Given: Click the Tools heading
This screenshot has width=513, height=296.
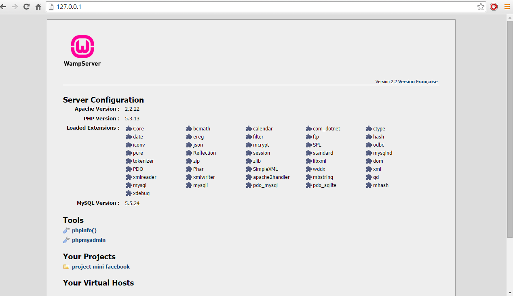Looking at the screenshot, I should coord(73,220).
